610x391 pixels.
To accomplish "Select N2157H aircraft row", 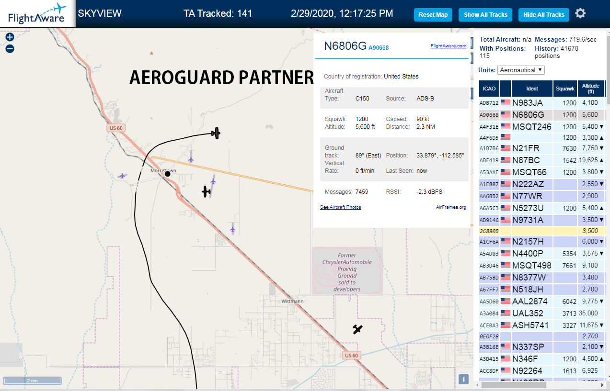I will click(x=542, y=241).
